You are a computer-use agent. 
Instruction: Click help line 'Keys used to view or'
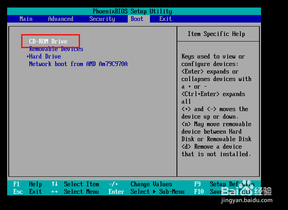(213, 57)
